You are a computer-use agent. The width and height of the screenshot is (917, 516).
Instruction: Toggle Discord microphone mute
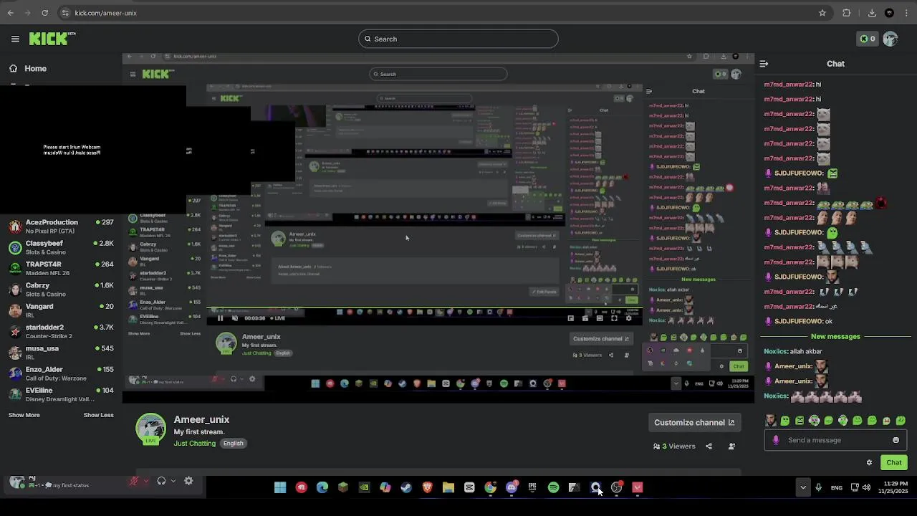[x=133, y=482]
